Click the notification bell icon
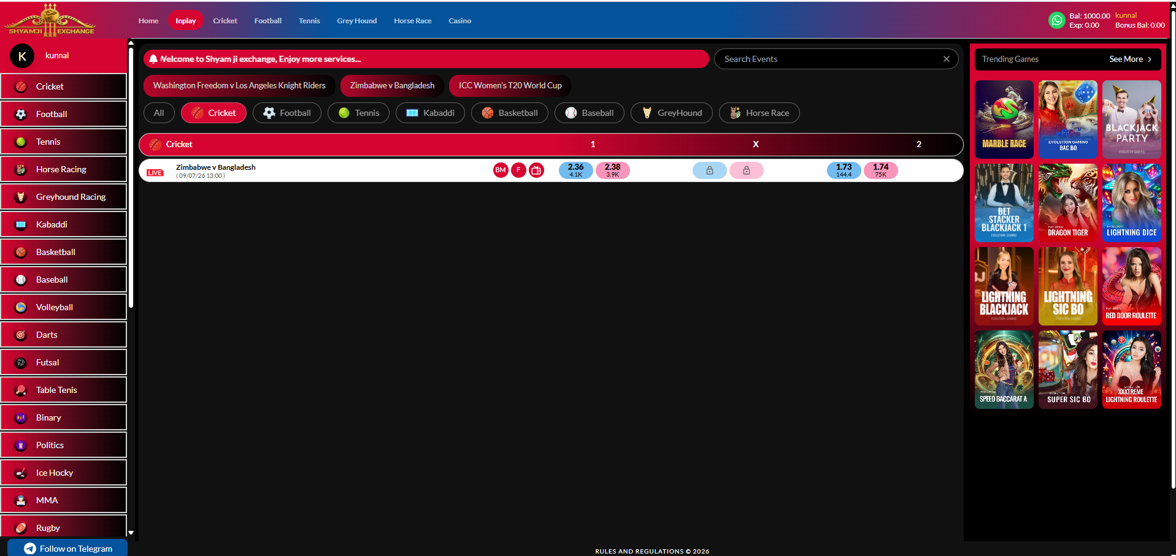 [x=153, y=59]
